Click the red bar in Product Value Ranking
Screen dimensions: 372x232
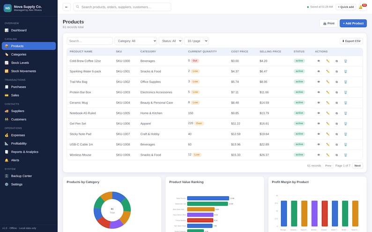click(x=200, y=220)
